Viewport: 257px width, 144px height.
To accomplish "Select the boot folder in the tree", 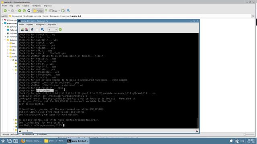I will [x=13, y=47].
